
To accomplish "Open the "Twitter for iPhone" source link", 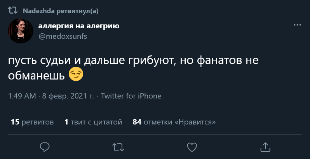I will [131, 96].
